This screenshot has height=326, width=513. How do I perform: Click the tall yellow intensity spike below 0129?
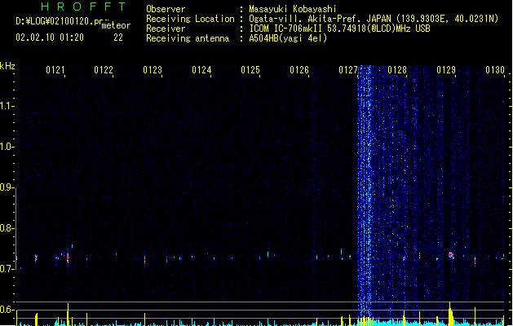tap(450, 314)
